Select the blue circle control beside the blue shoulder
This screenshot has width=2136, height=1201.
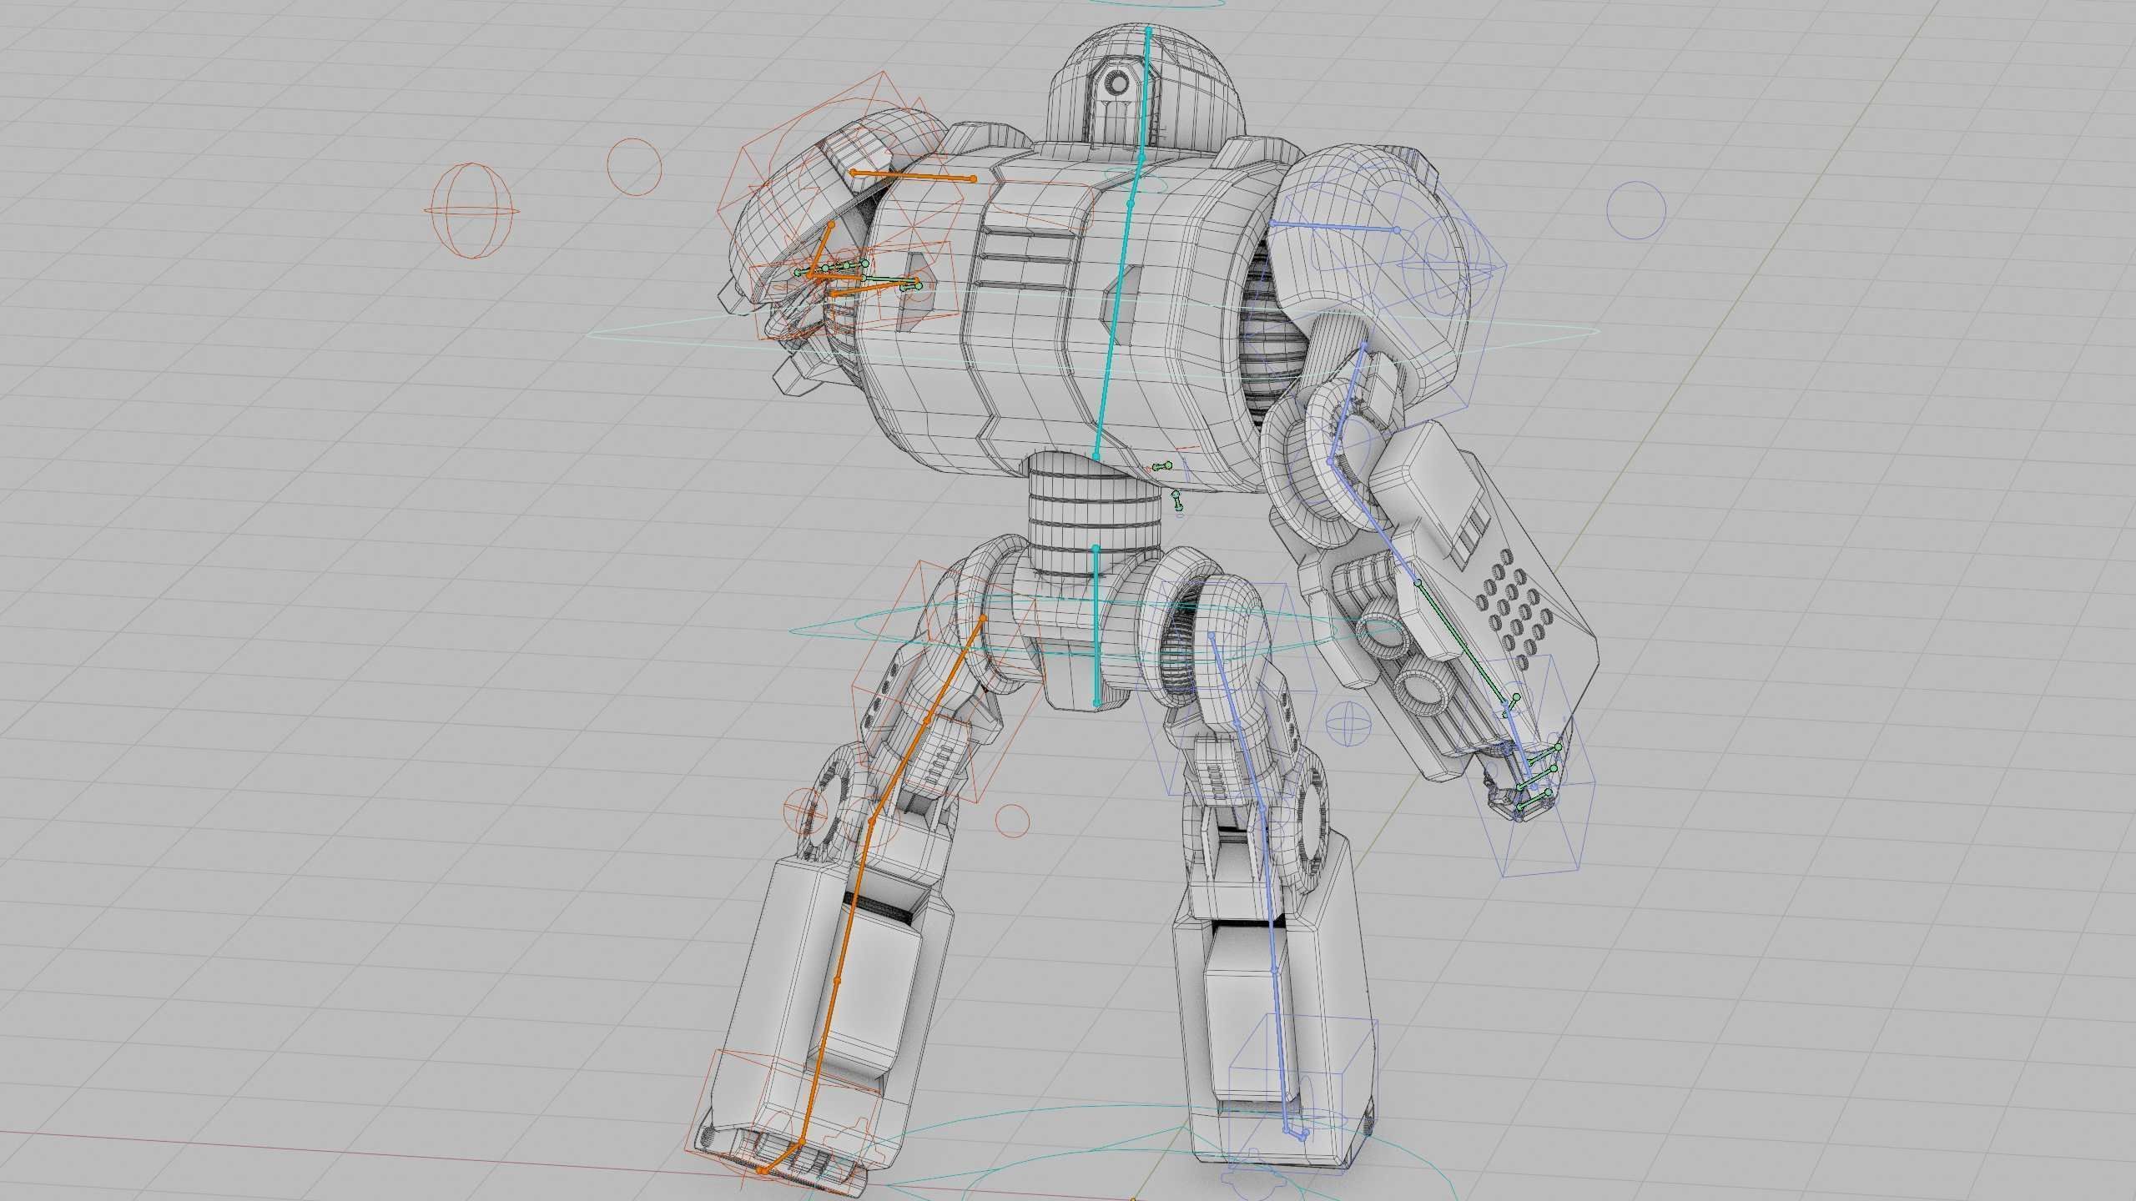(x=1636, y=209)
